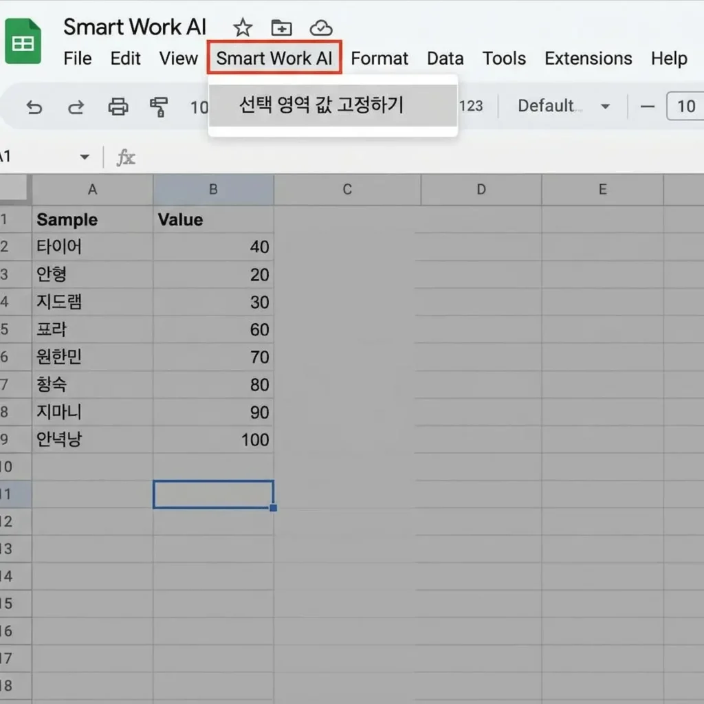Screen dimensions: 704x704
Task: Open the Name box dropdown arrow
Action: pos(84,157)
